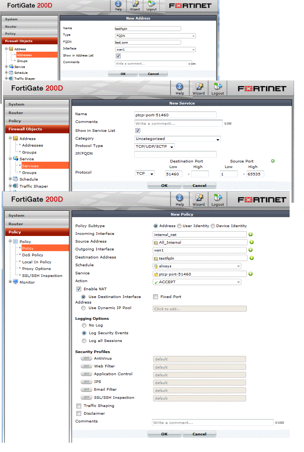304x452 pixels.
Task: Select Log all Sessions option
Action: coord(84,341)
